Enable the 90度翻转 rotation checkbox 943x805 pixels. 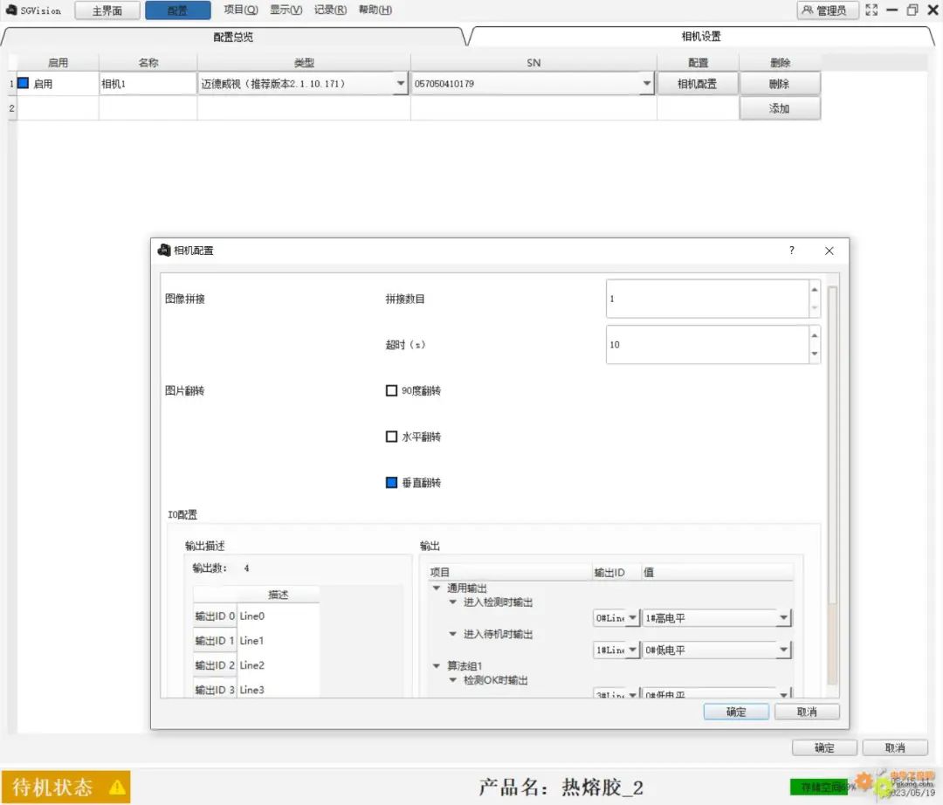pos(391,390)
